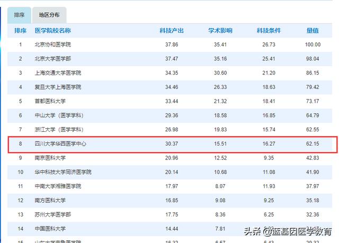
Task: Click 7.81 in 学术影响 column
Action: [220, 229]
